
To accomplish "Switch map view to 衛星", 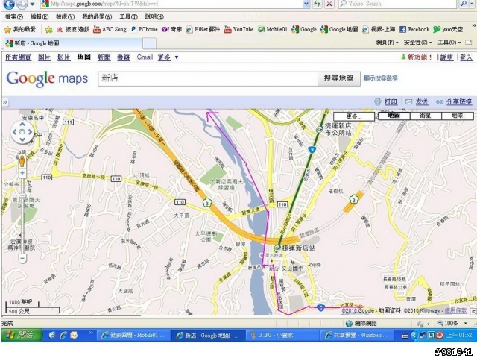I will click(x=426, y=116).
